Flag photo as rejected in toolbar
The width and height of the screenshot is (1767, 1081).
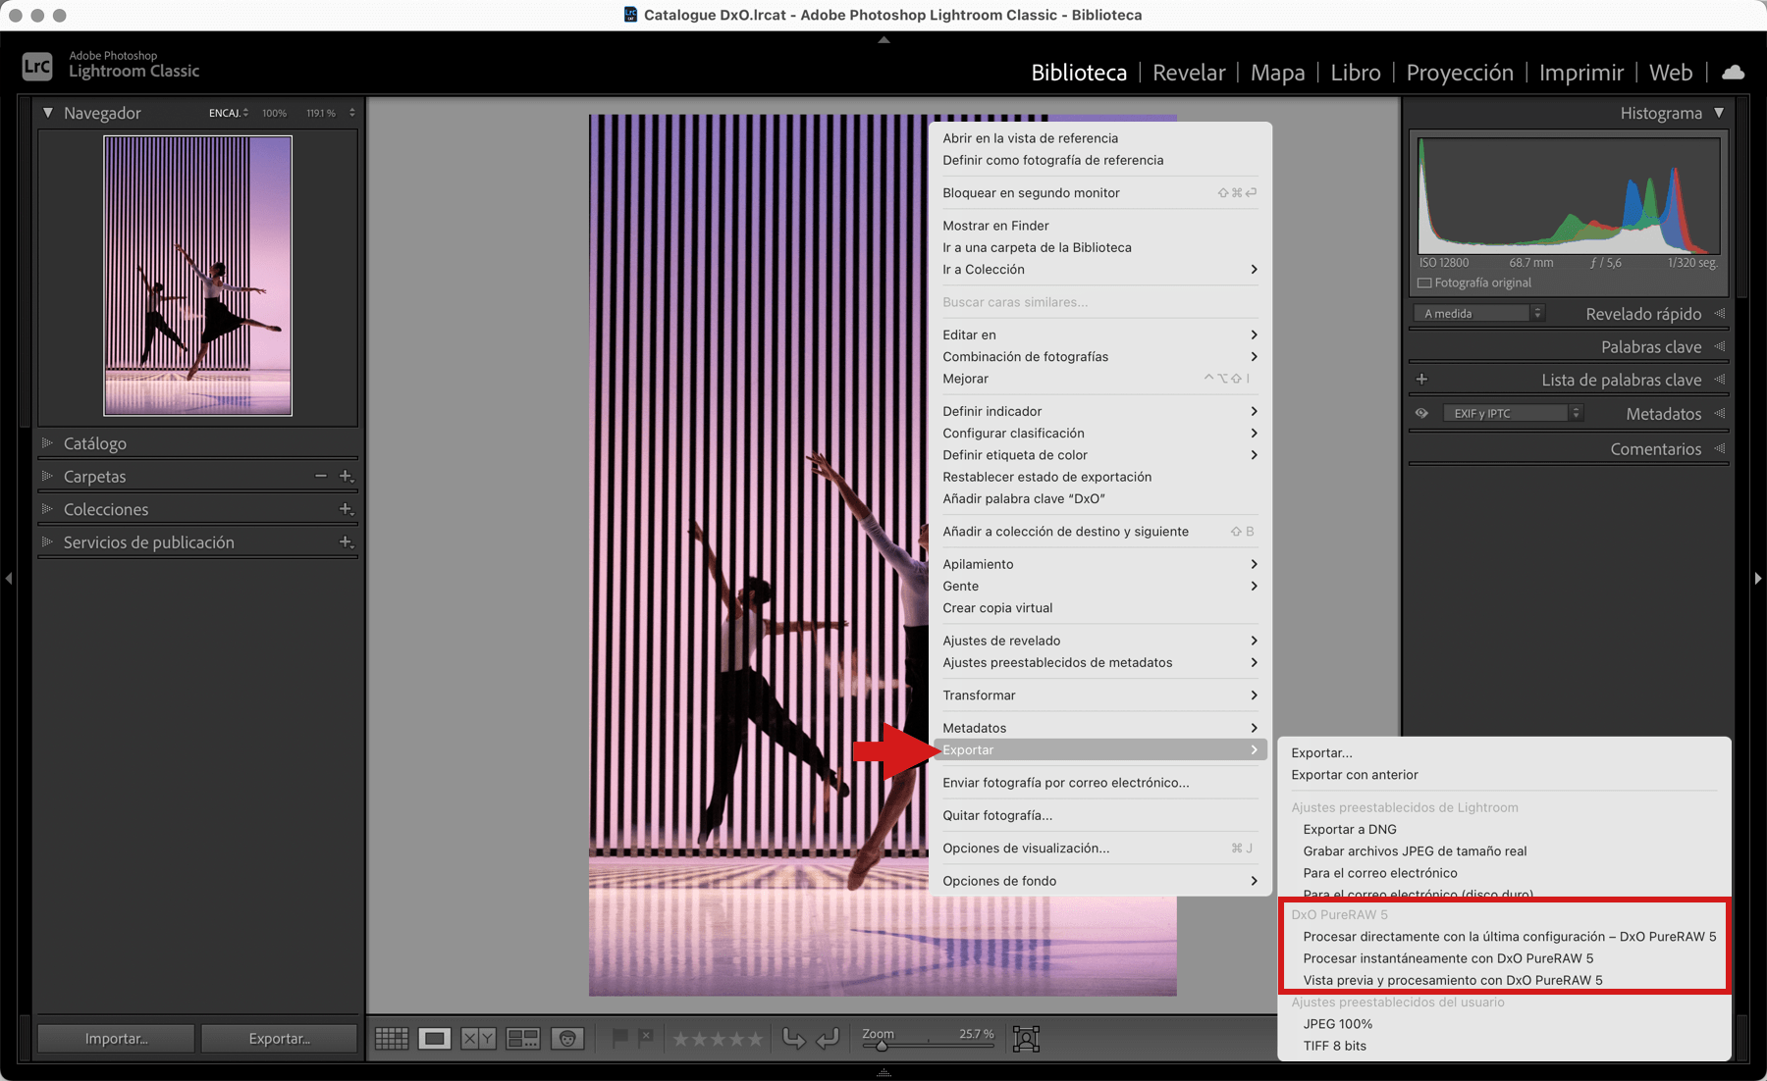pyautogui.click(x=645, y=1036)
